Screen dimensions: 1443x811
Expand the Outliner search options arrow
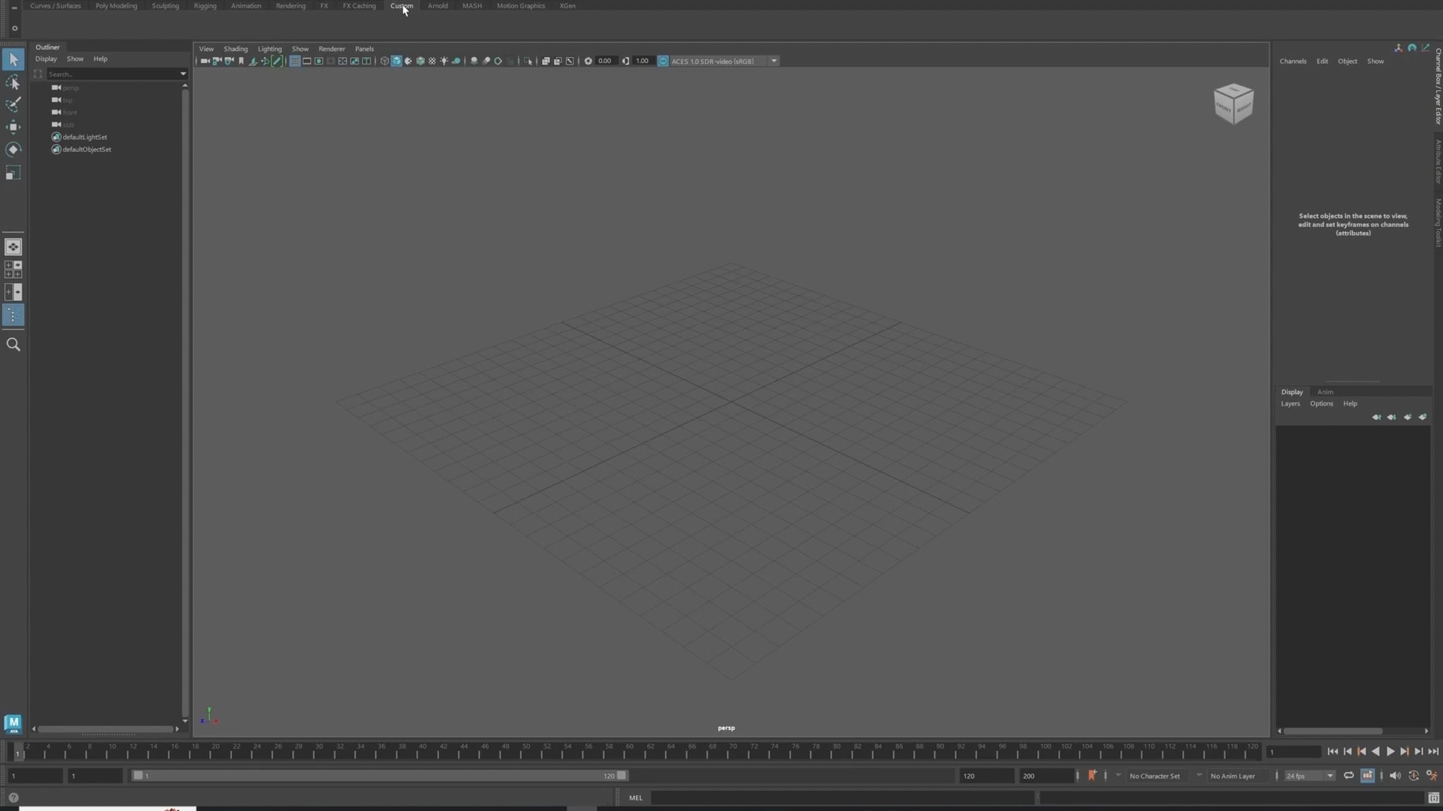(x=183, y=74)
